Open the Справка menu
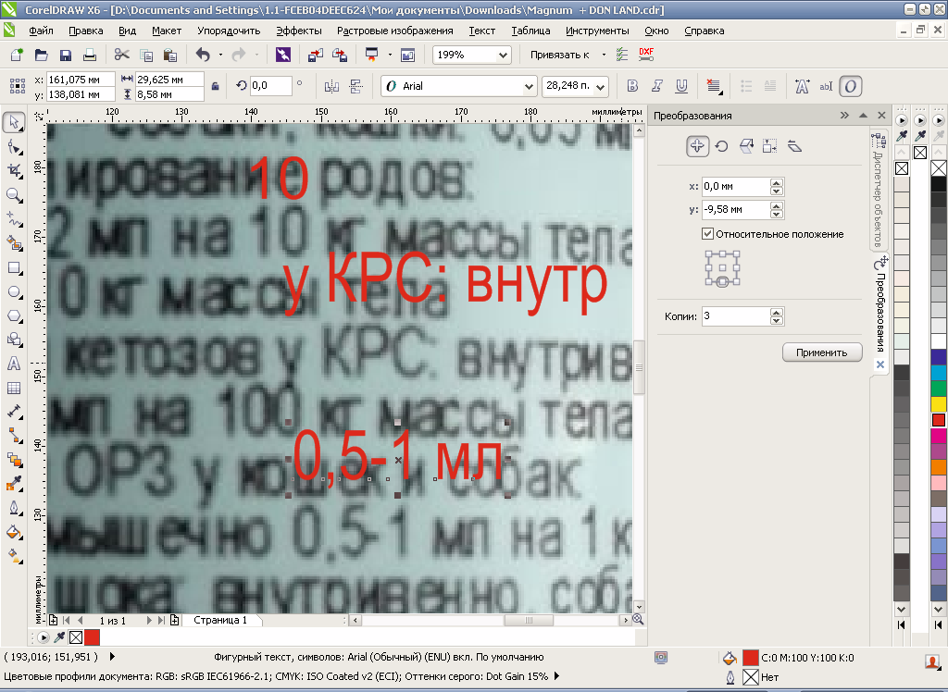This screenshot has width=948, height=692. point(704,31)
